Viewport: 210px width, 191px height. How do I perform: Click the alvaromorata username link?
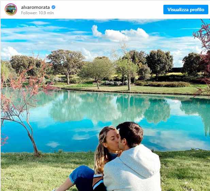point(35,7)
